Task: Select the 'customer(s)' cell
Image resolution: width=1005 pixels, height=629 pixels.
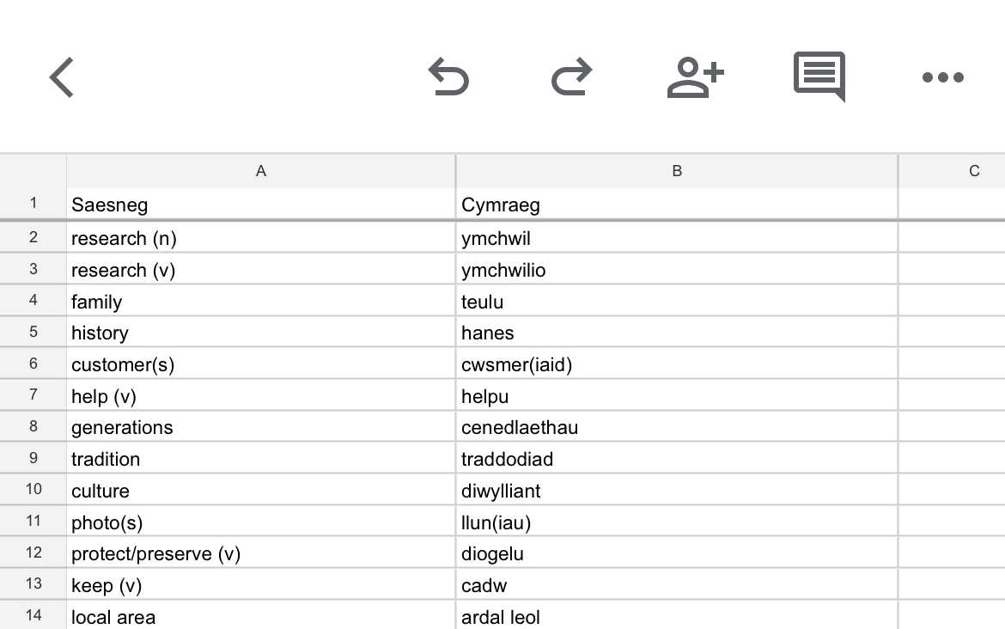Action: coord(261,363)
